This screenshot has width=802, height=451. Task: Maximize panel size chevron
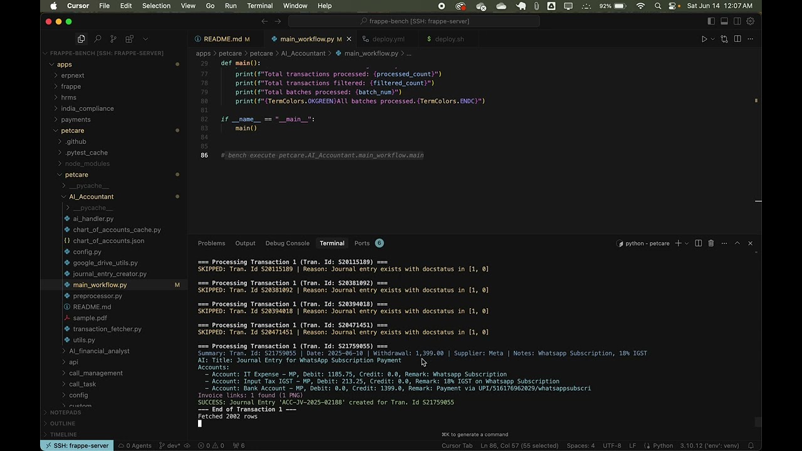[737, 243]
